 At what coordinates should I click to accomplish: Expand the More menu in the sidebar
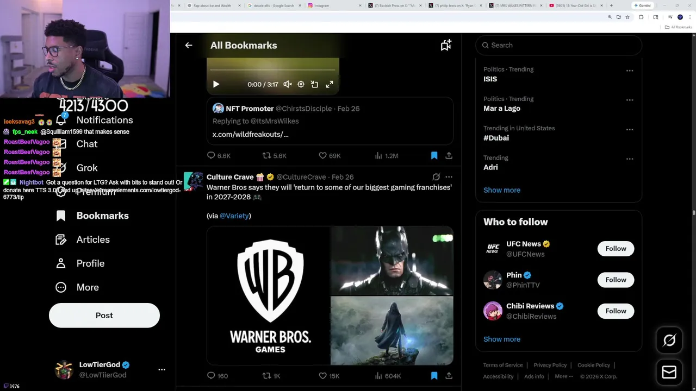(x=77, y=287)
